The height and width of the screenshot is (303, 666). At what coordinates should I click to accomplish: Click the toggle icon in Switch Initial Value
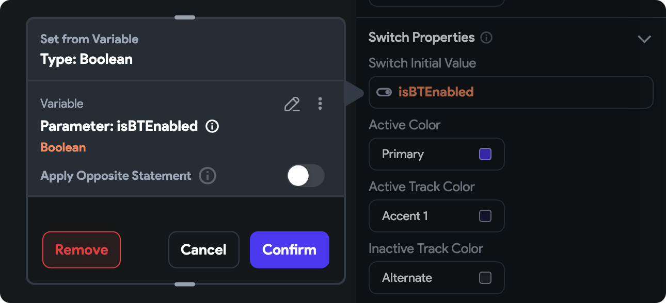coord(384,92)
